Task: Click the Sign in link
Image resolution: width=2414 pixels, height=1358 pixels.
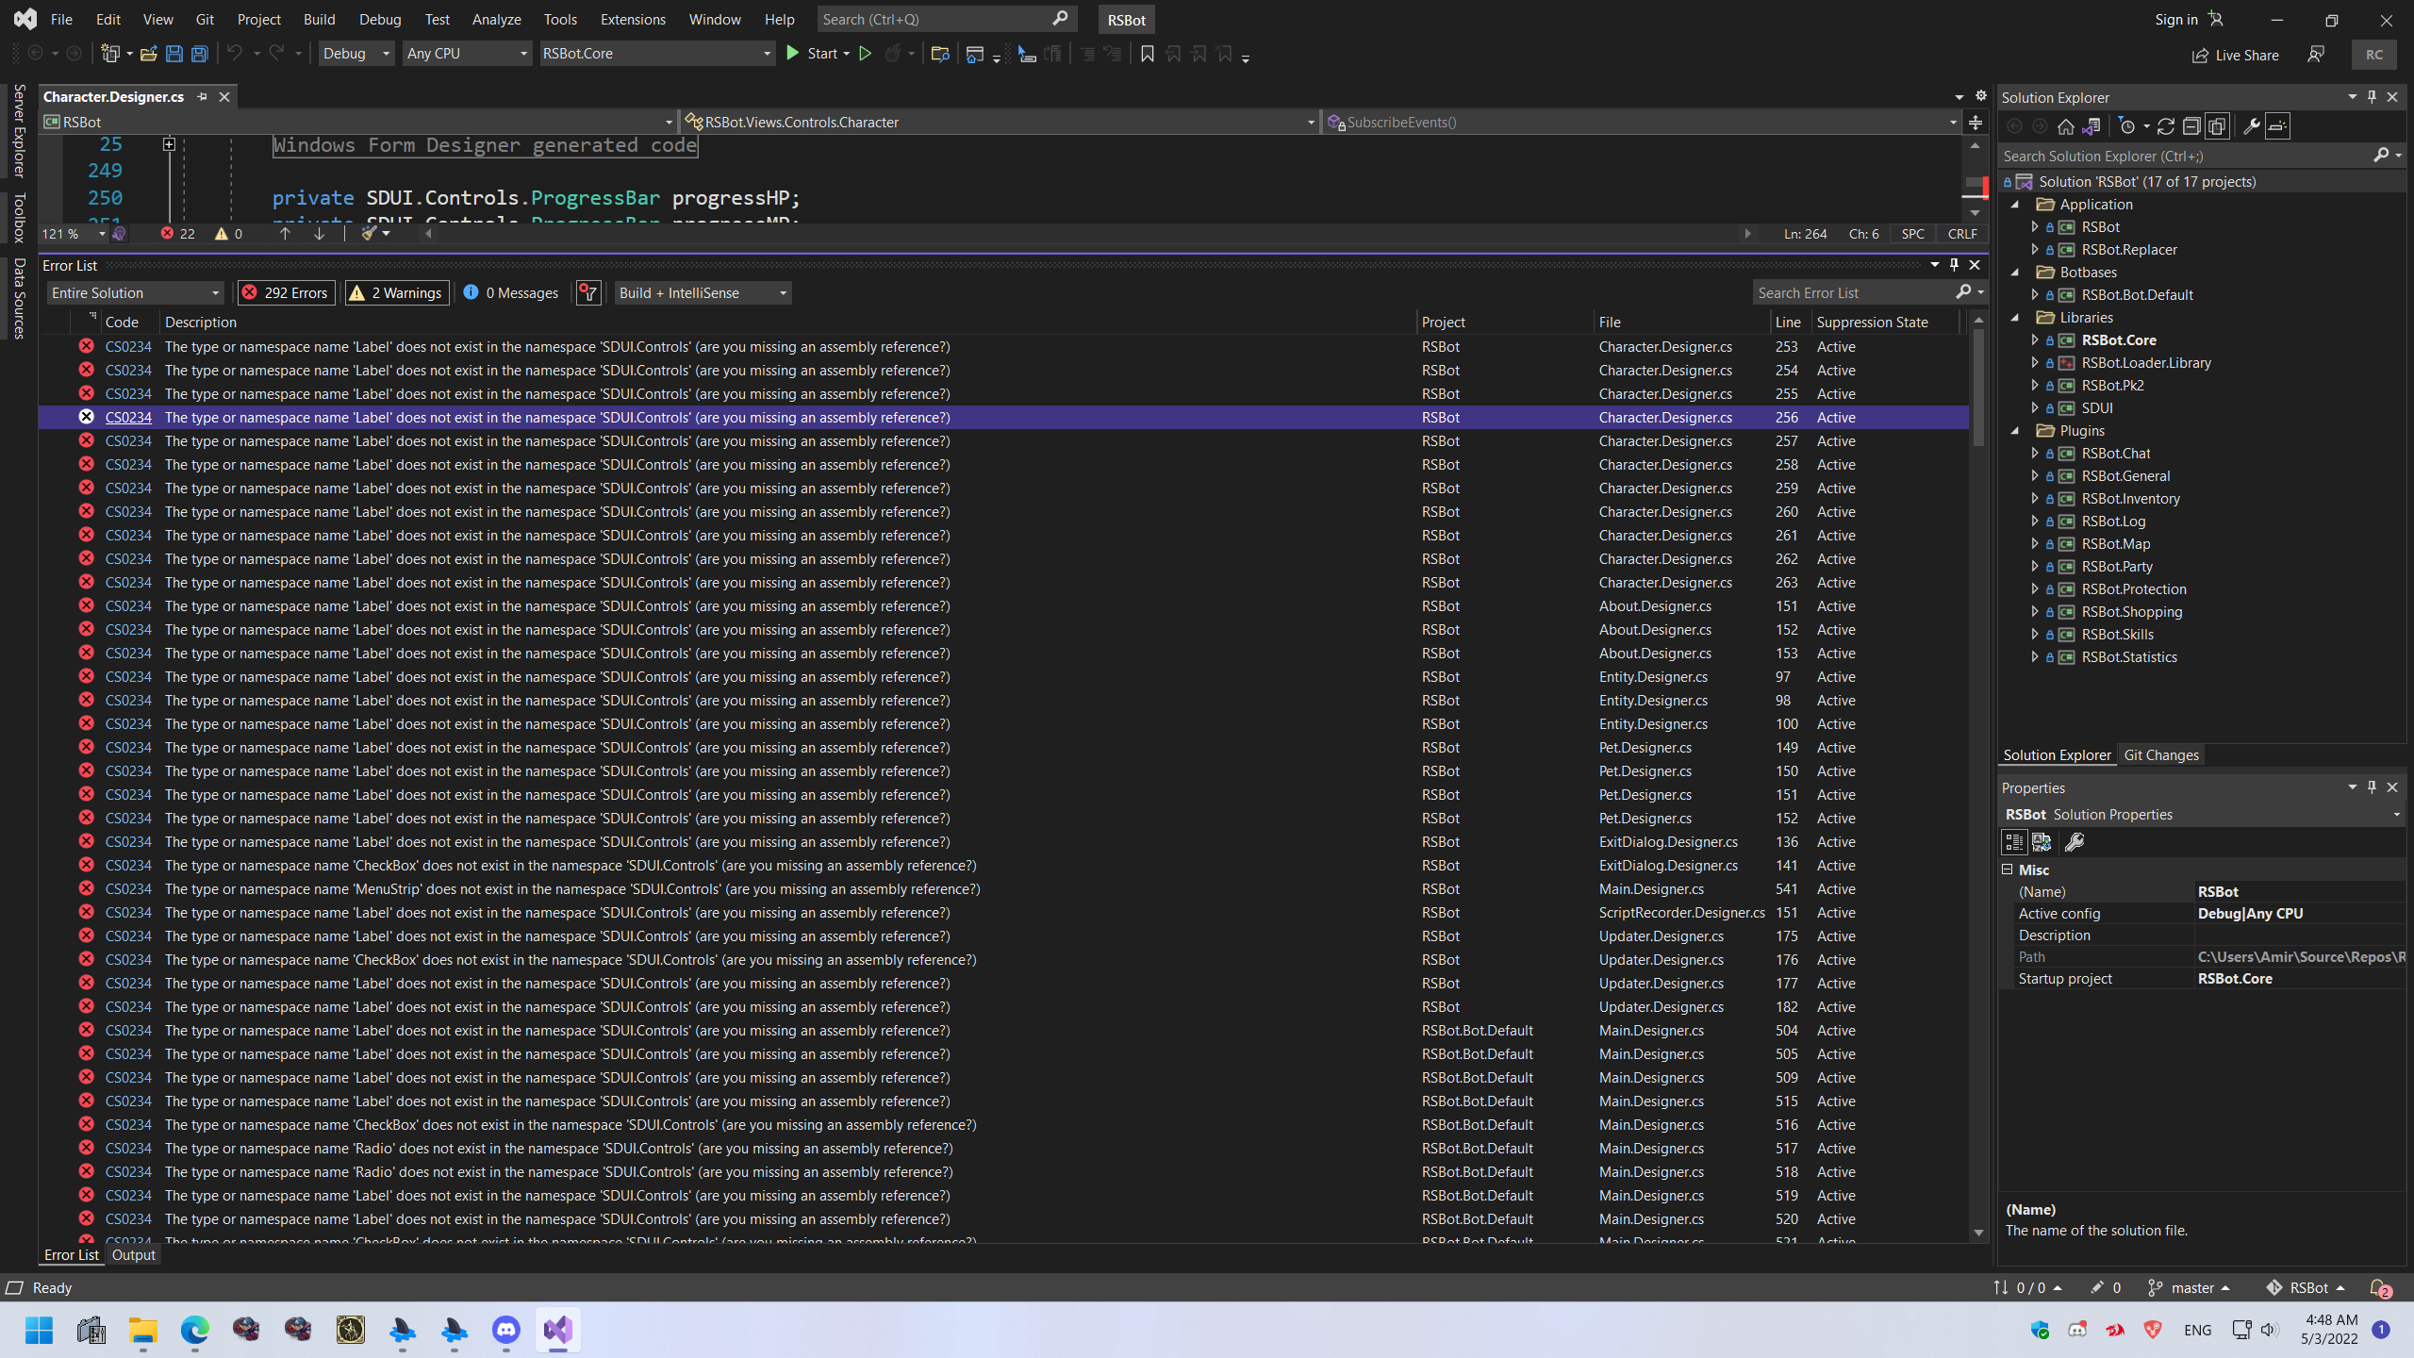Action: pyautogui.click(x=2175, y=19)
